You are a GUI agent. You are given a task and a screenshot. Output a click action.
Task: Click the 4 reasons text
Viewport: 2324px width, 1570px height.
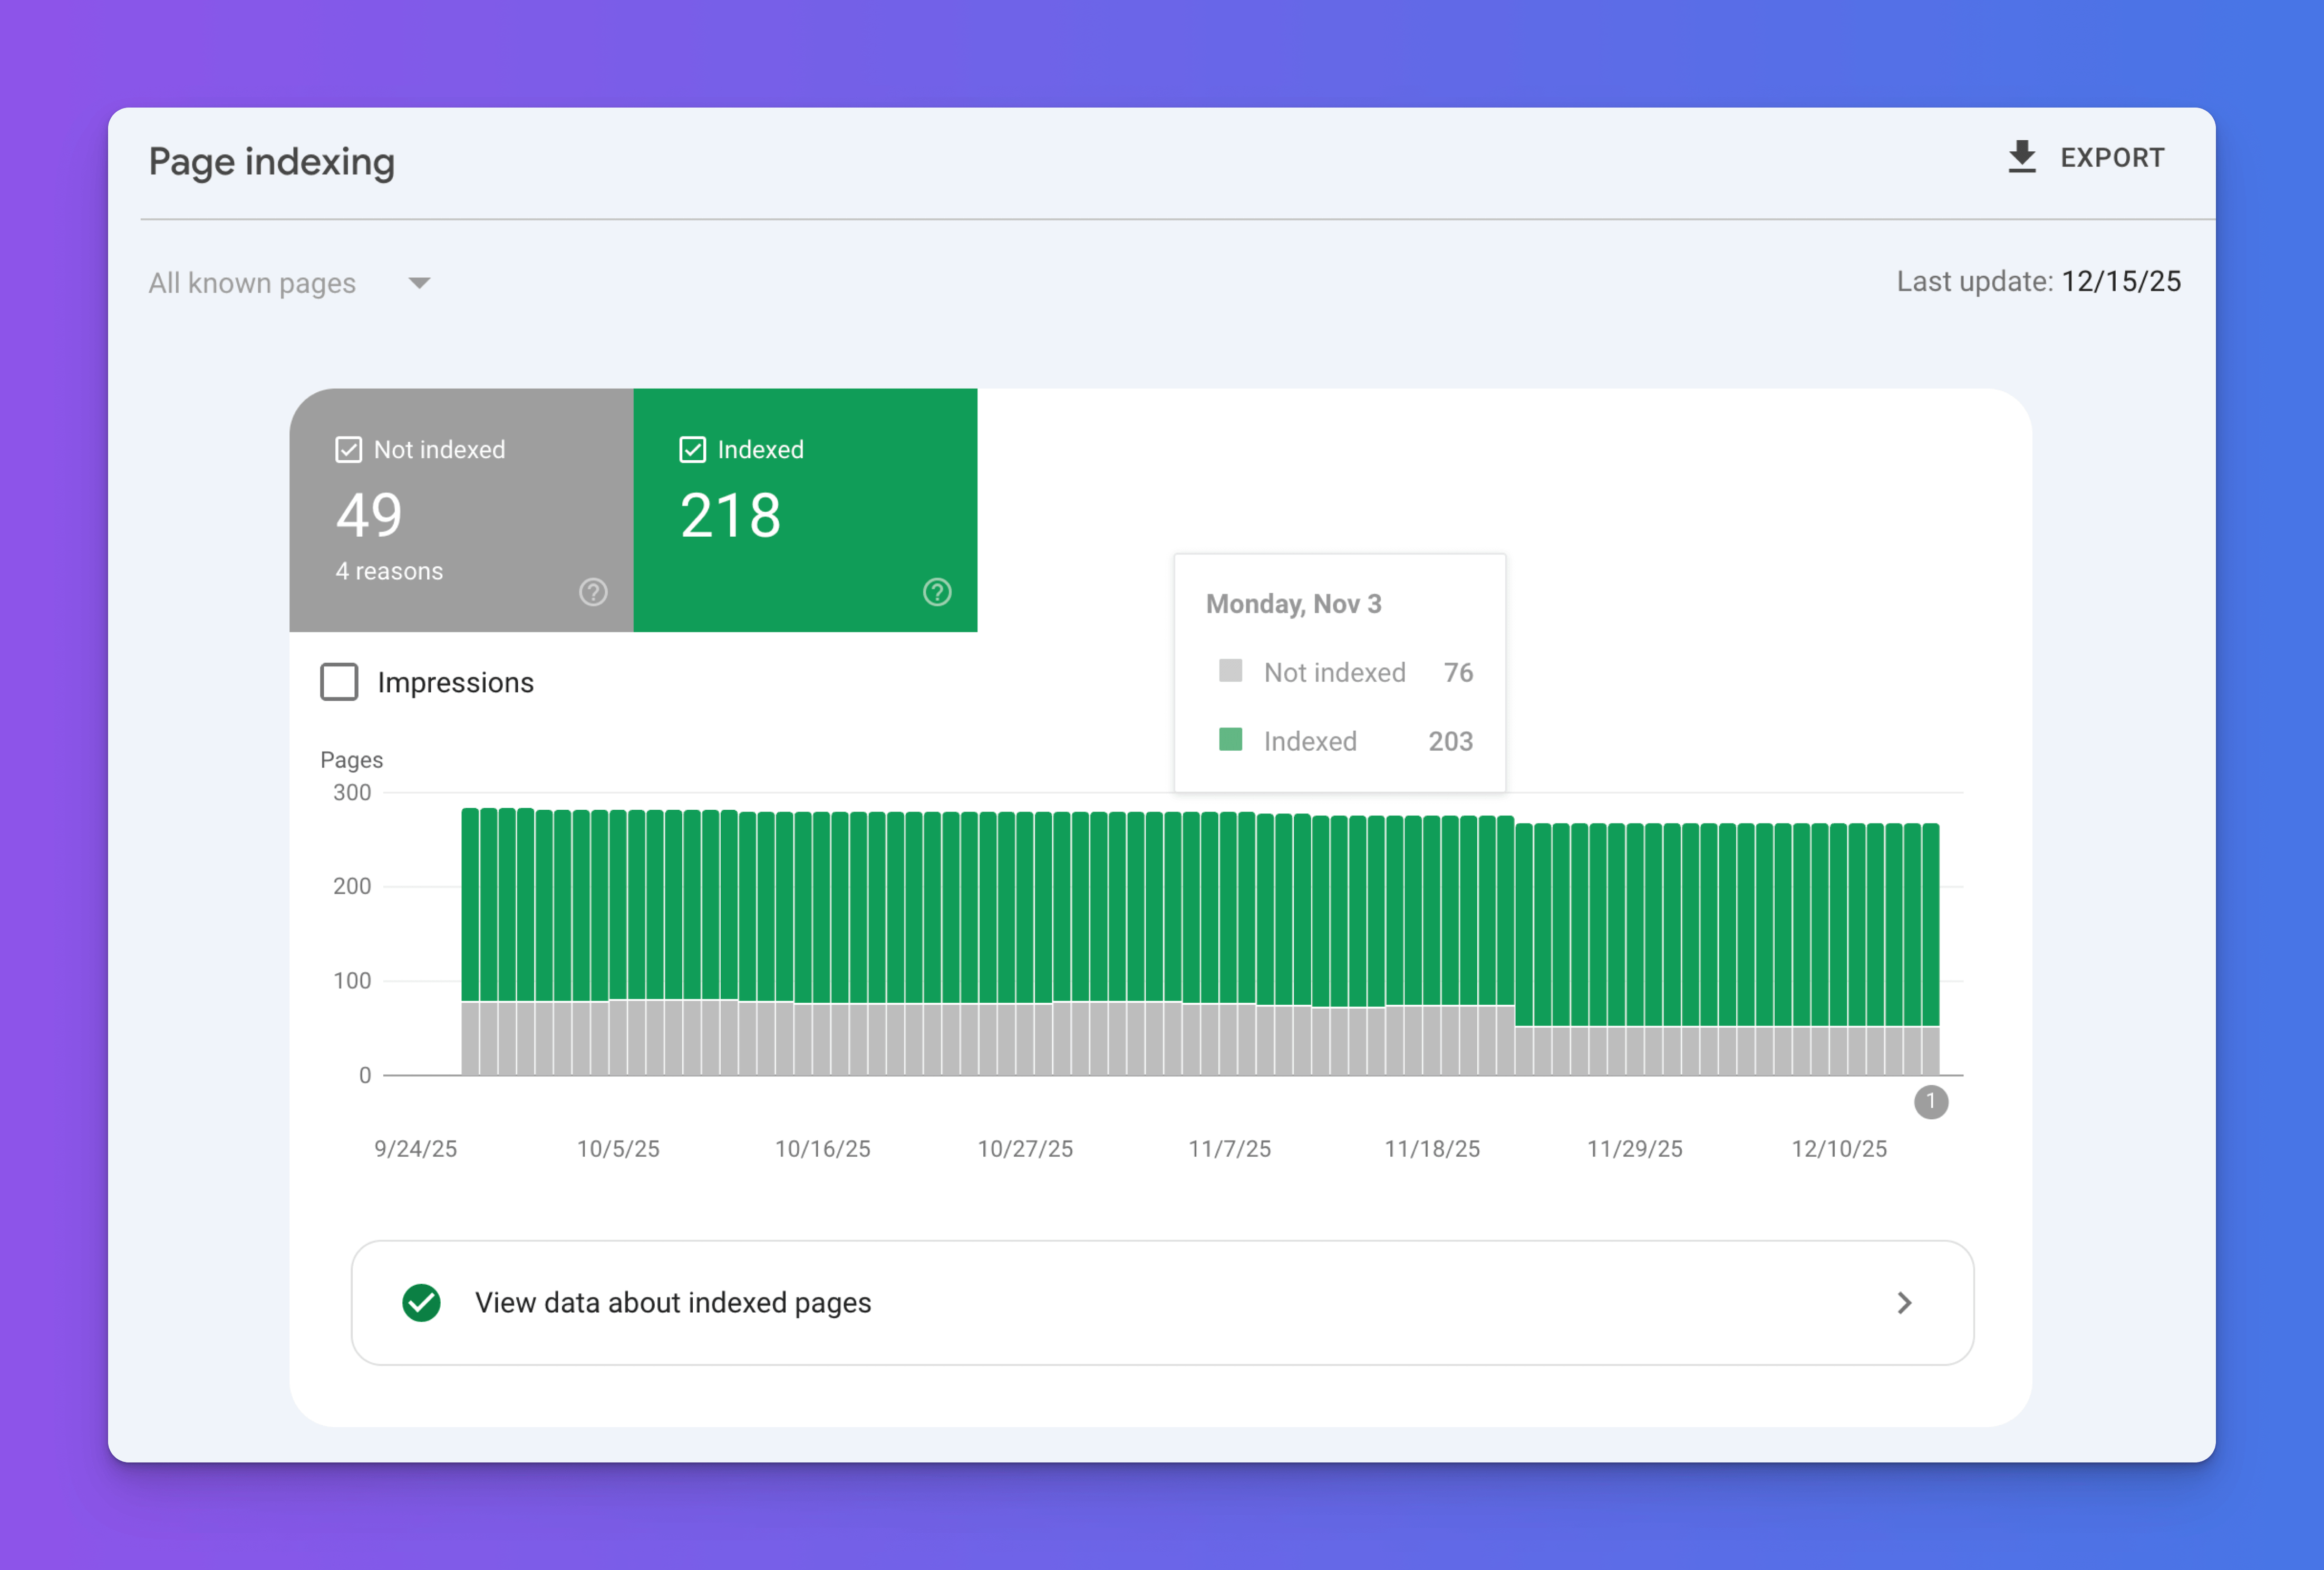click(x=389, y=571)
